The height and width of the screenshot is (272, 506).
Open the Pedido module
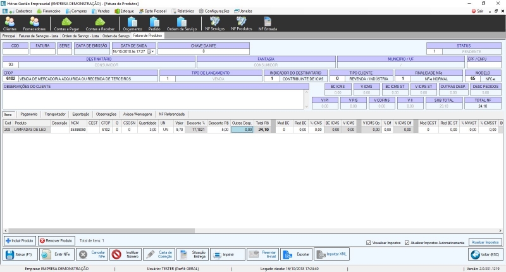[154, 23]
